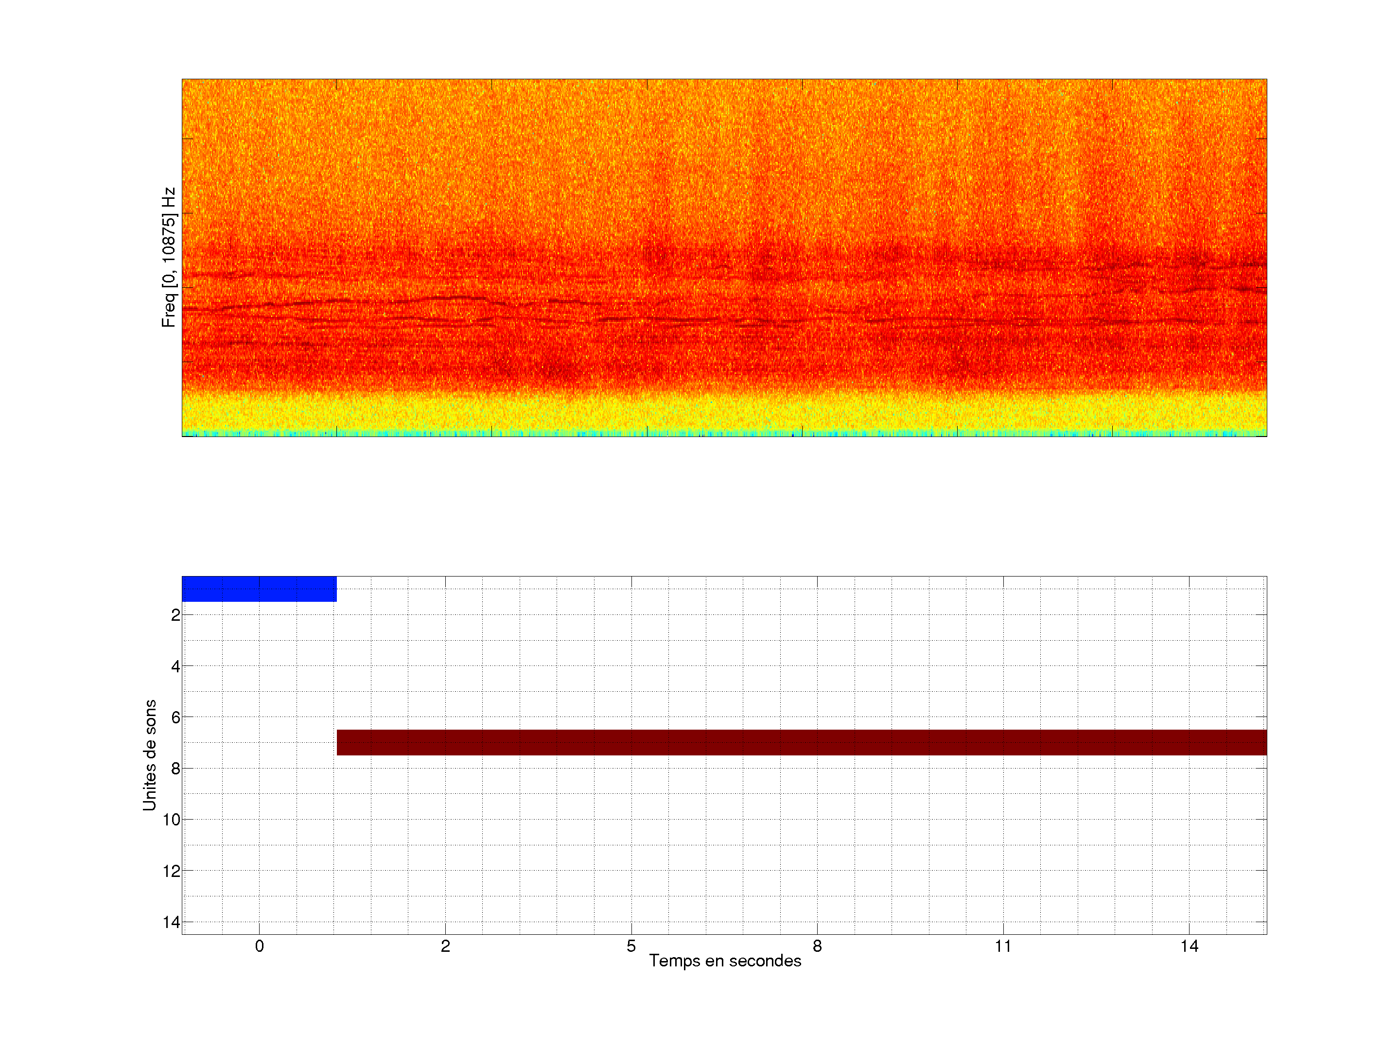The height and width of the screenshot is (1050, 1400).
Task: Click y-axis tick label 8
Action: click(175, 769)
